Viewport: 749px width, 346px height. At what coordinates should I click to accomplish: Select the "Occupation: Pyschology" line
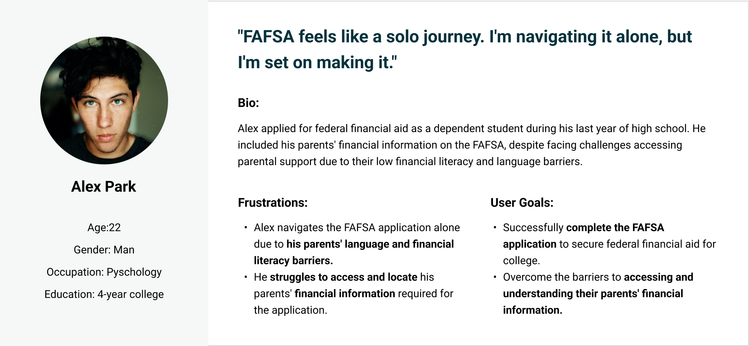pyautogui.click(x=104, y=272)
